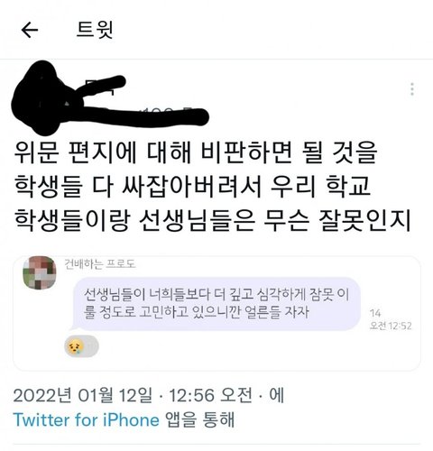Select the tweet line 학생들 다 싸잡아버려서
The height and width of the screenshot is (451, 433).
coord(192,186)
